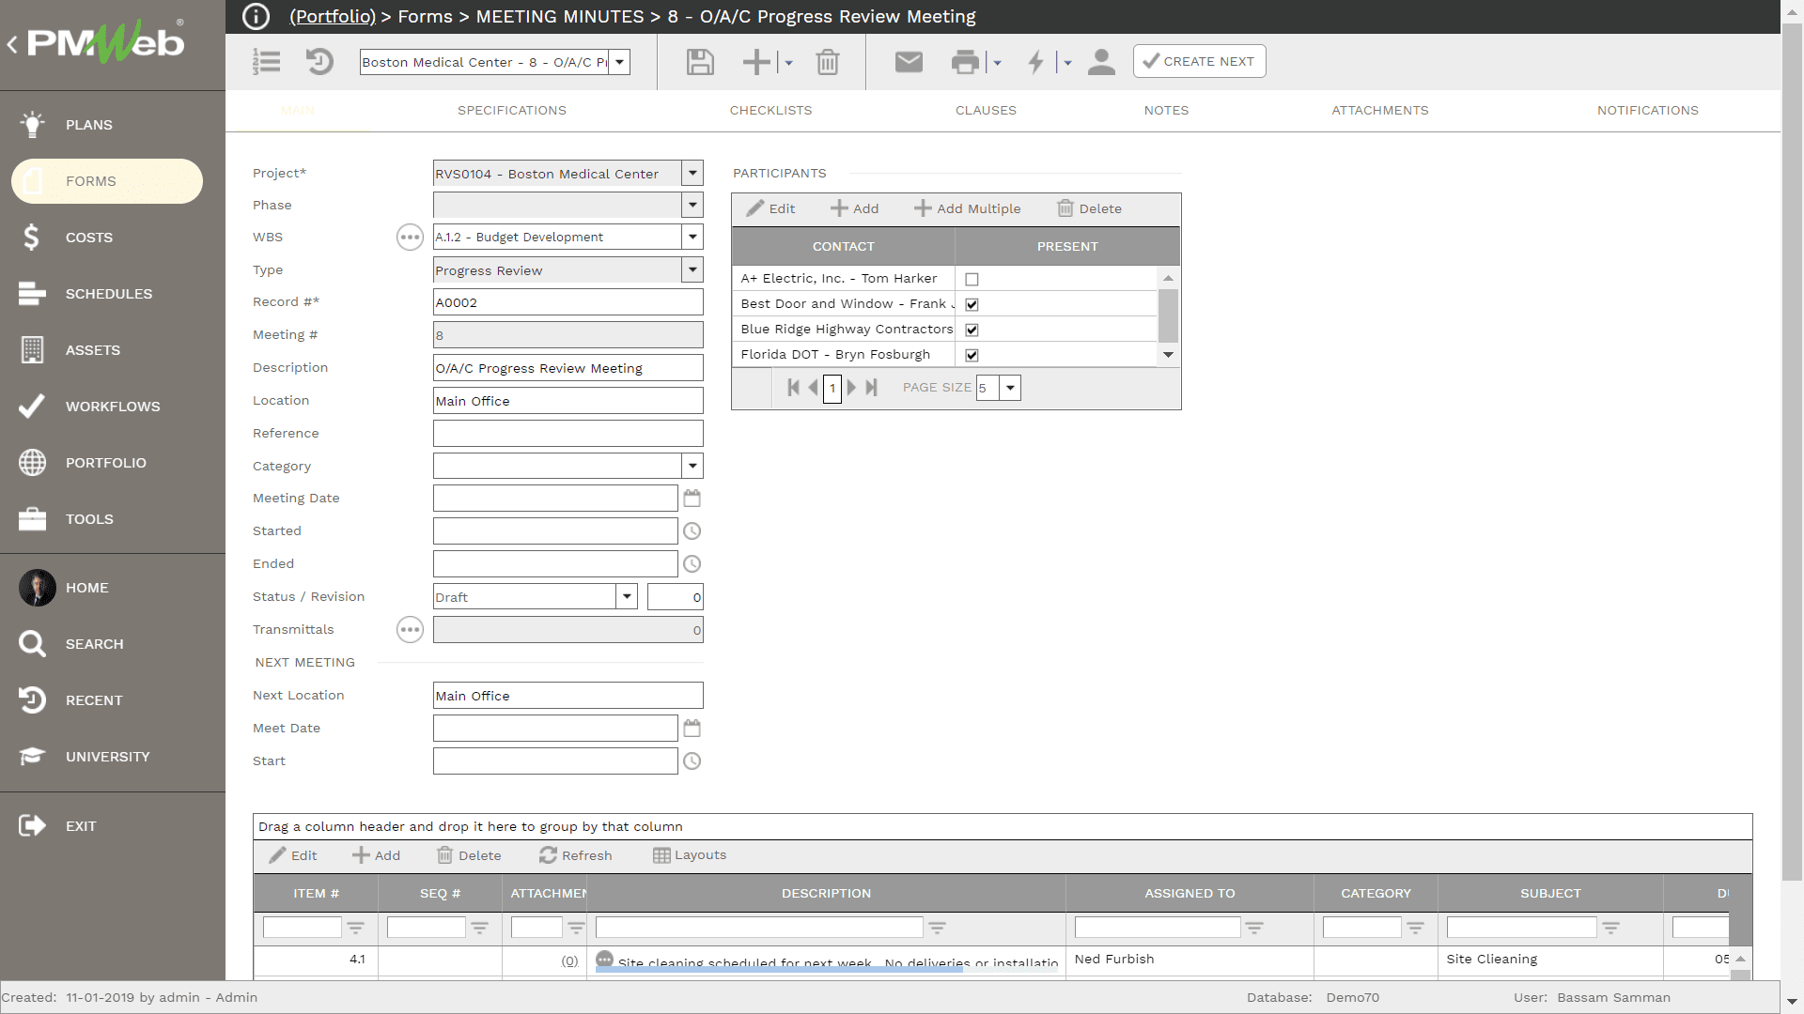
Task: Click the trash delete icon in toolbar
Action: coord(827,62)
